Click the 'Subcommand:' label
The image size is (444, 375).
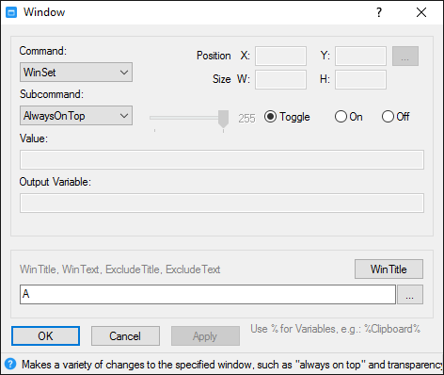(x=52, y=94)
